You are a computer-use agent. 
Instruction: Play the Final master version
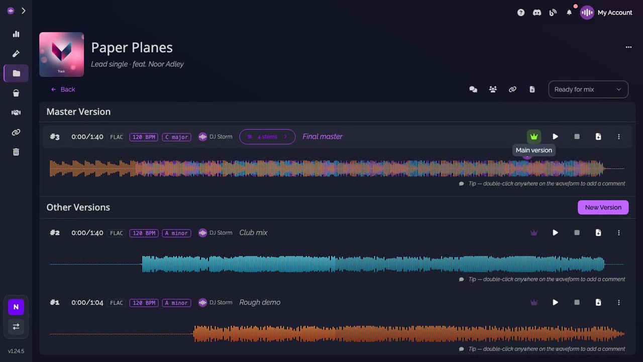coord(555,137)
